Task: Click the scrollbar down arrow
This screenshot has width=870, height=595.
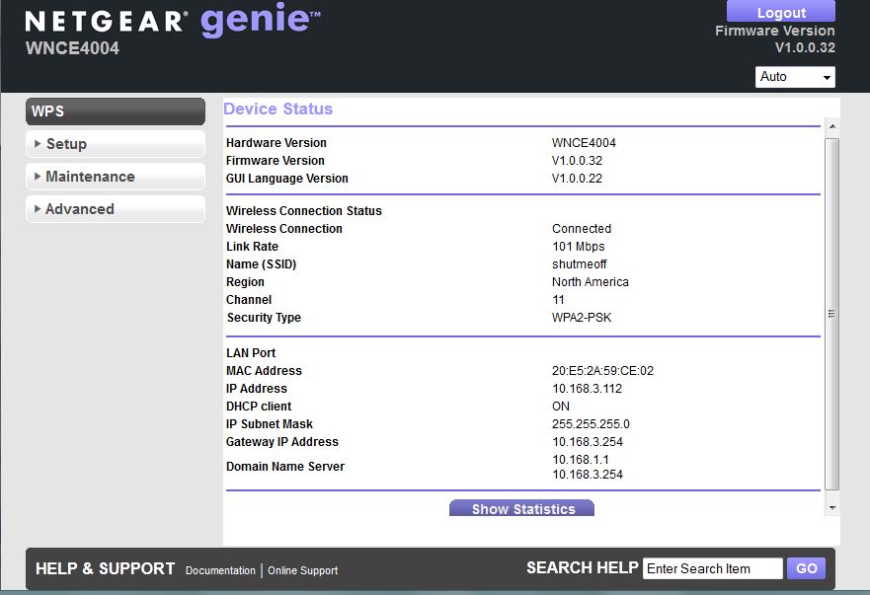Action: pyautogui.click(x=832, y=507)
